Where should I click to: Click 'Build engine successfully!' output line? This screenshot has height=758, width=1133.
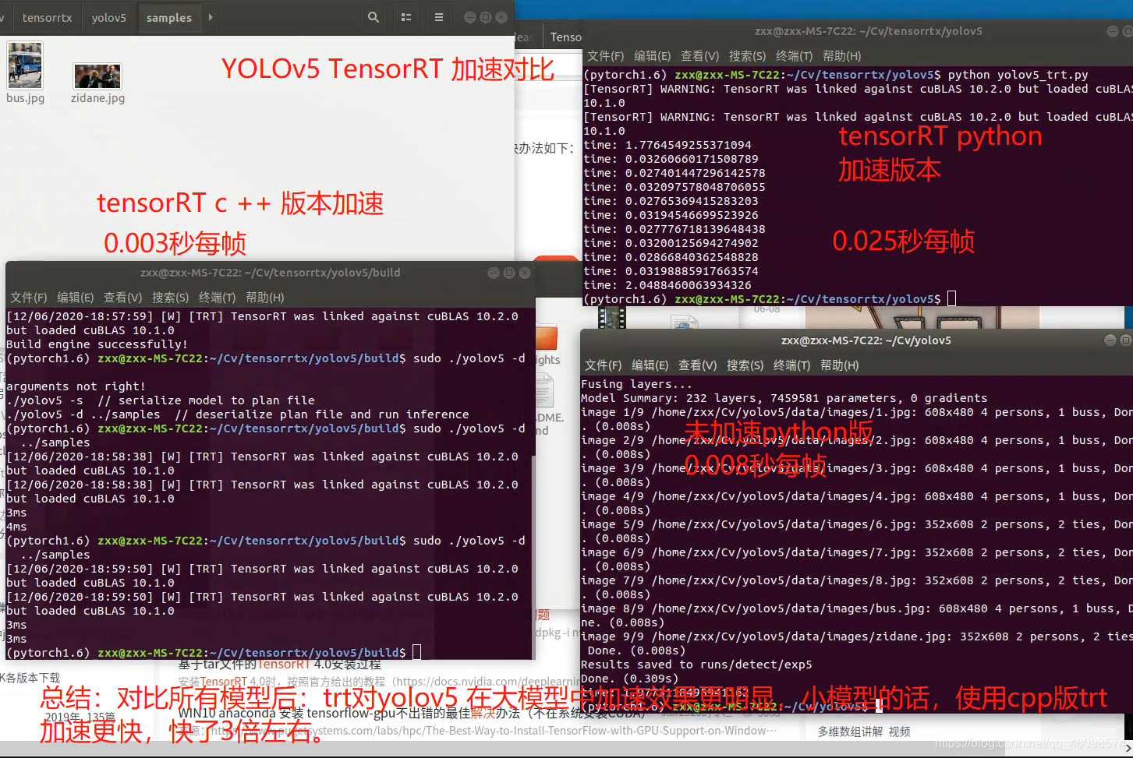97,344
